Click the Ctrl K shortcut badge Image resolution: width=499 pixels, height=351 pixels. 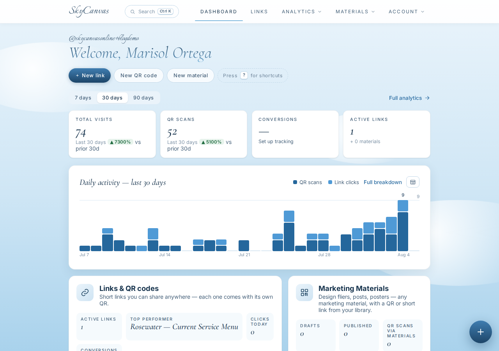[165, 11]
